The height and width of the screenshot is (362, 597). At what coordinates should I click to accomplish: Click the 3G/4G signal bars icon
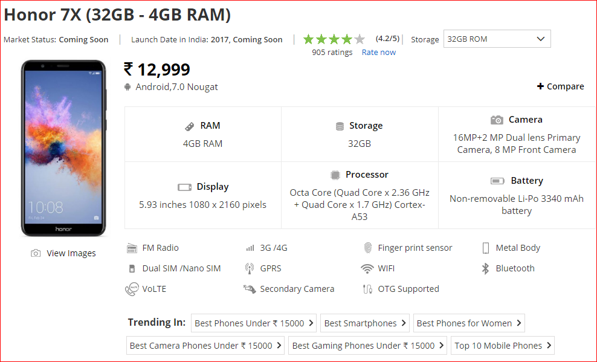point(250,248)
